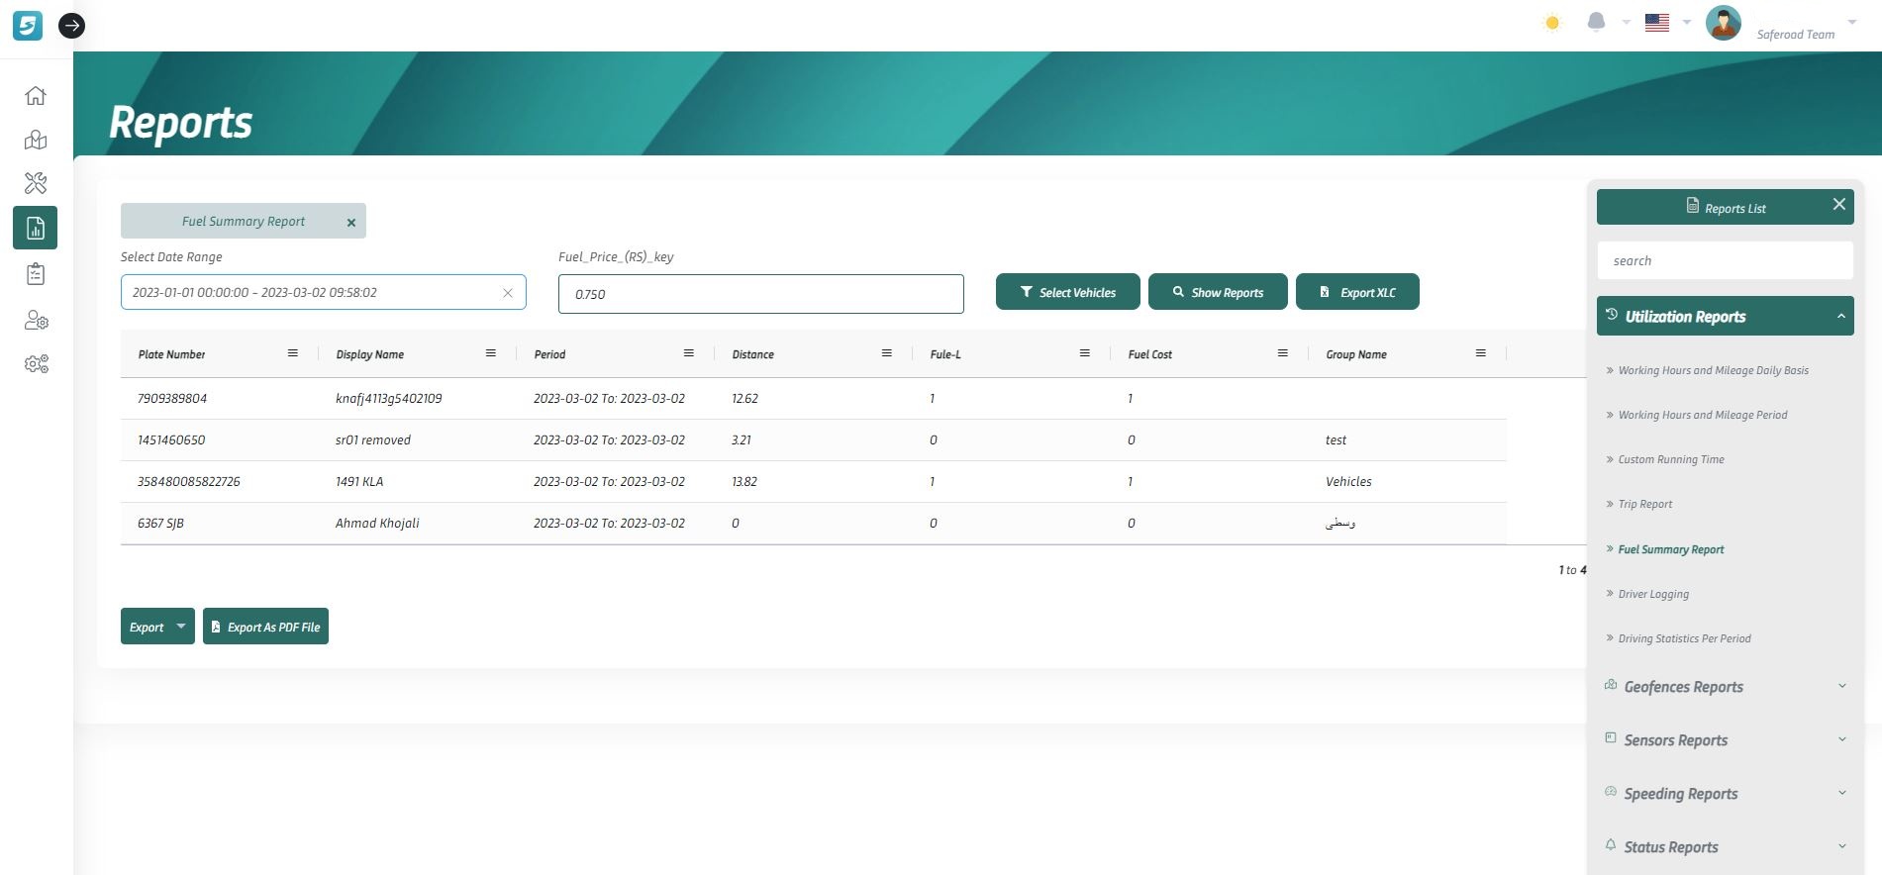The width and height of the screenshot is (1882, 875).
Task: Open the settings gears sidebar icon
Action: coord(36,364)
